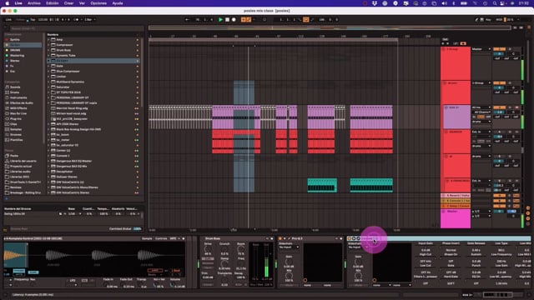
Task: Open Librería del usuario place
Action: click(x=23, y=161)
